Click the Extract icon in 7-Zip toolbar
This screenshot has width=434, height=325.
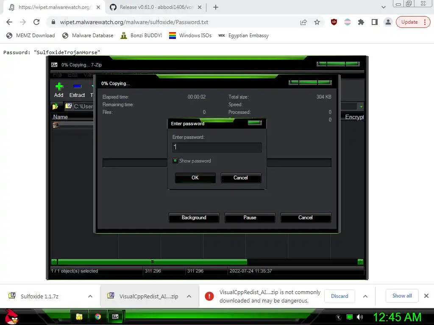point(77,86)
